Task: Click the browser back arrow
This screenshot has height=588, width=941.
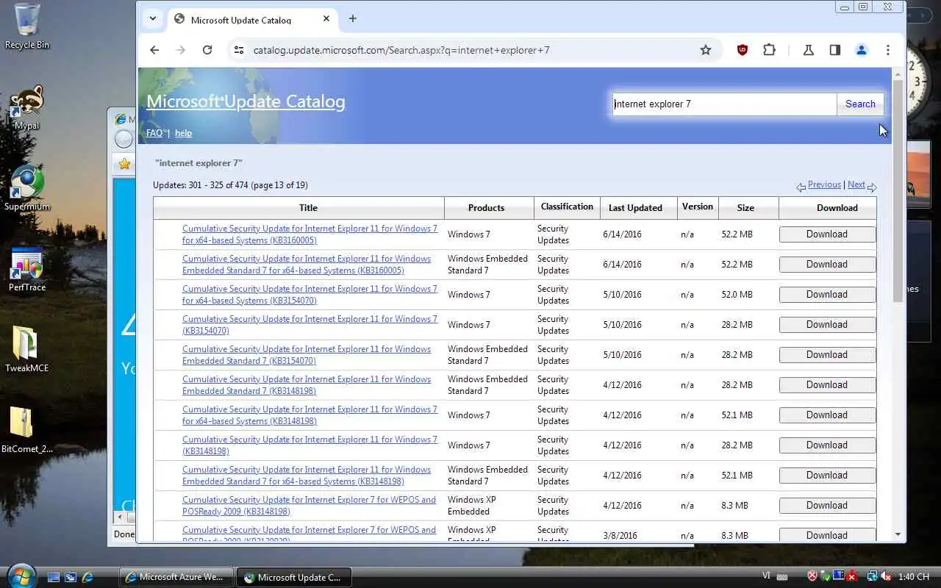Action: tap(154, 50)
